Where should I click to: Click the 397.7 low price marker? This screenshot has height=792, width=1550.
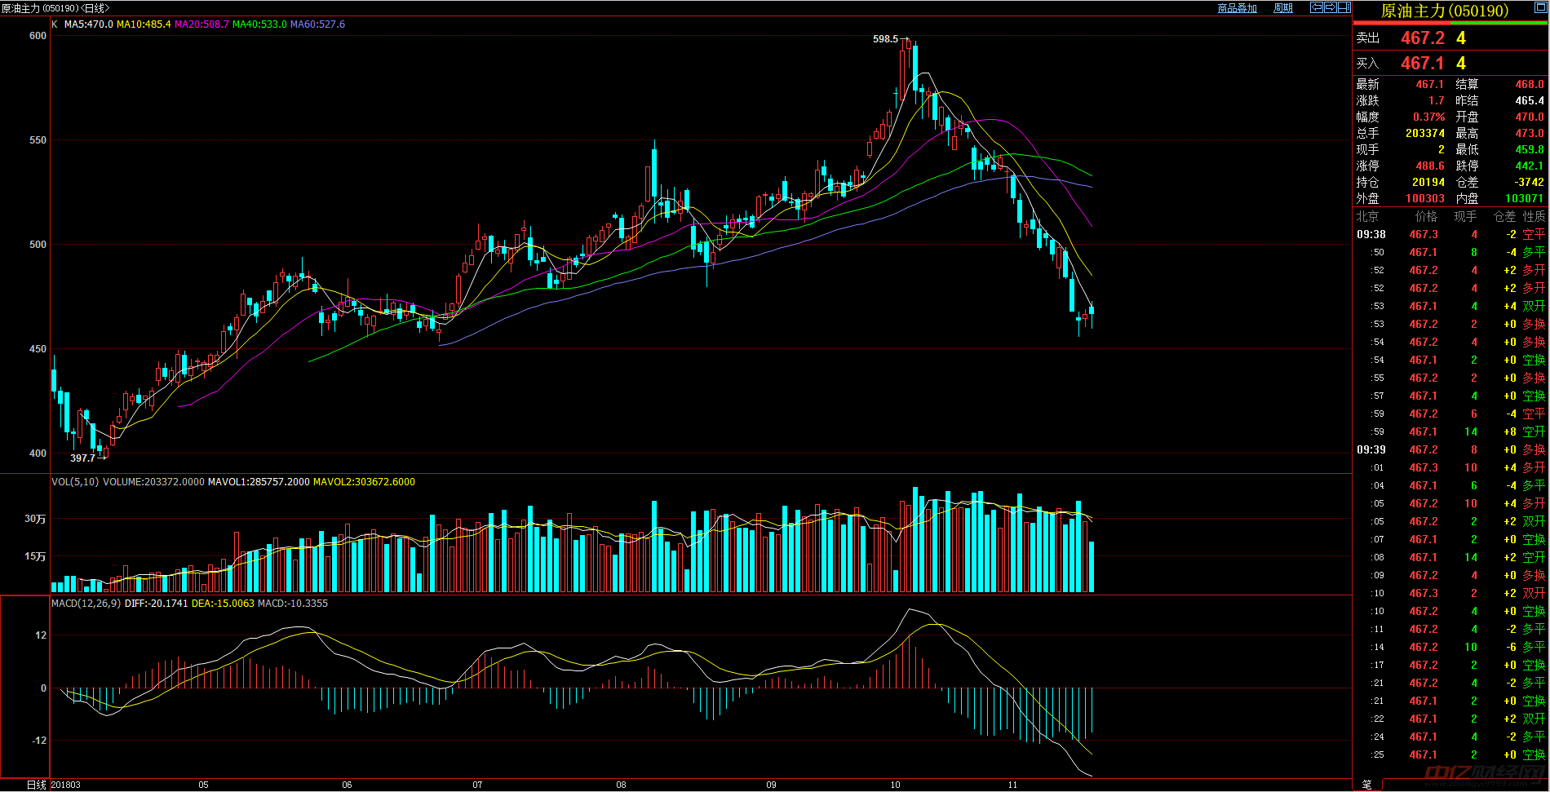pos(82,458)
